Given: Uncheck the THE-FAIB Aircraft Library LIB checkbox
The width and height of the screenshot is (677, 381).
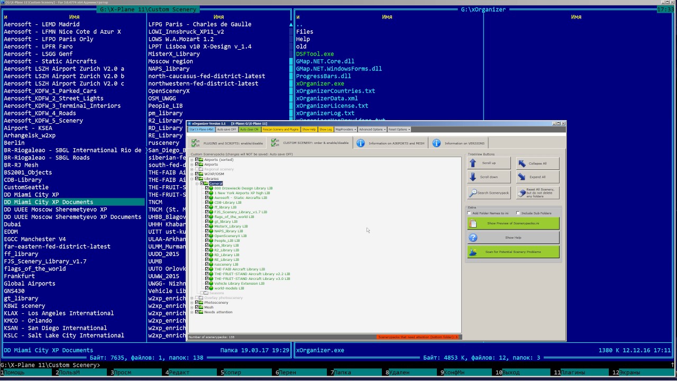Looking at the screenshot, I should [x=207, y=269].
